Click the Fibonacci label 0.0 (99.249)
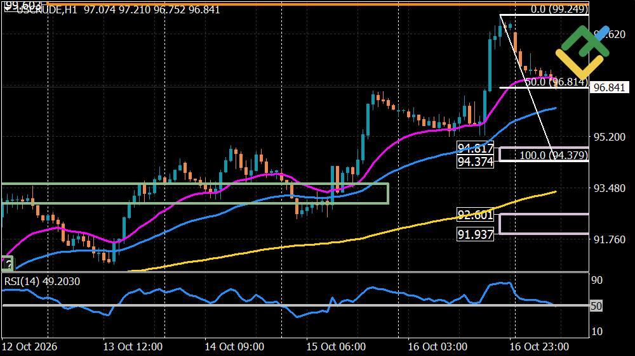Image resolution: width=635 pixels, height=356 pixels. click(559, 9)
